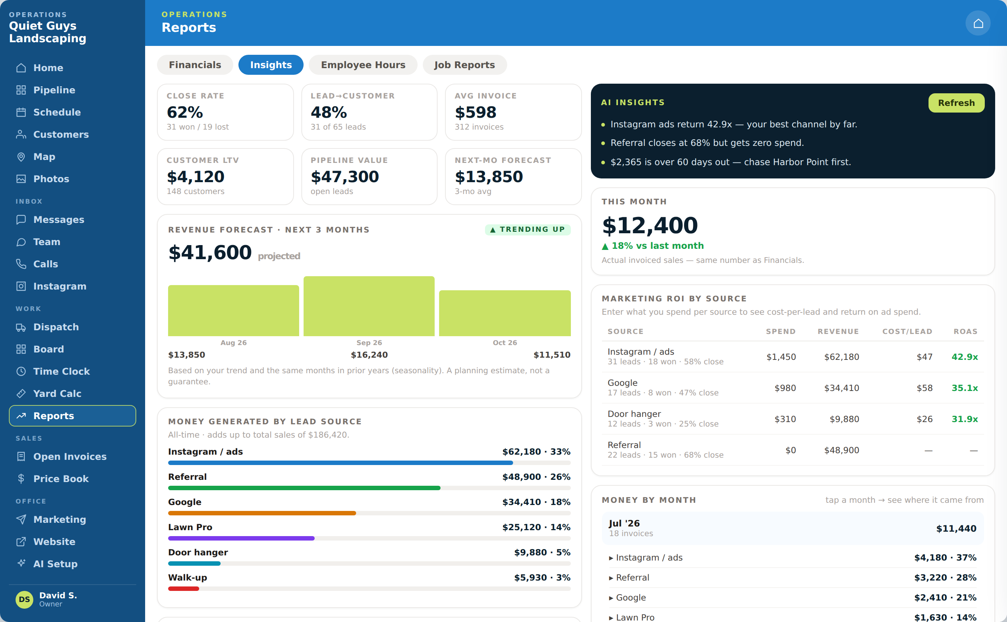The width and height of the screenshot is (1007, 622).
Task: Click the Website external-link icon
Action: 21,542
